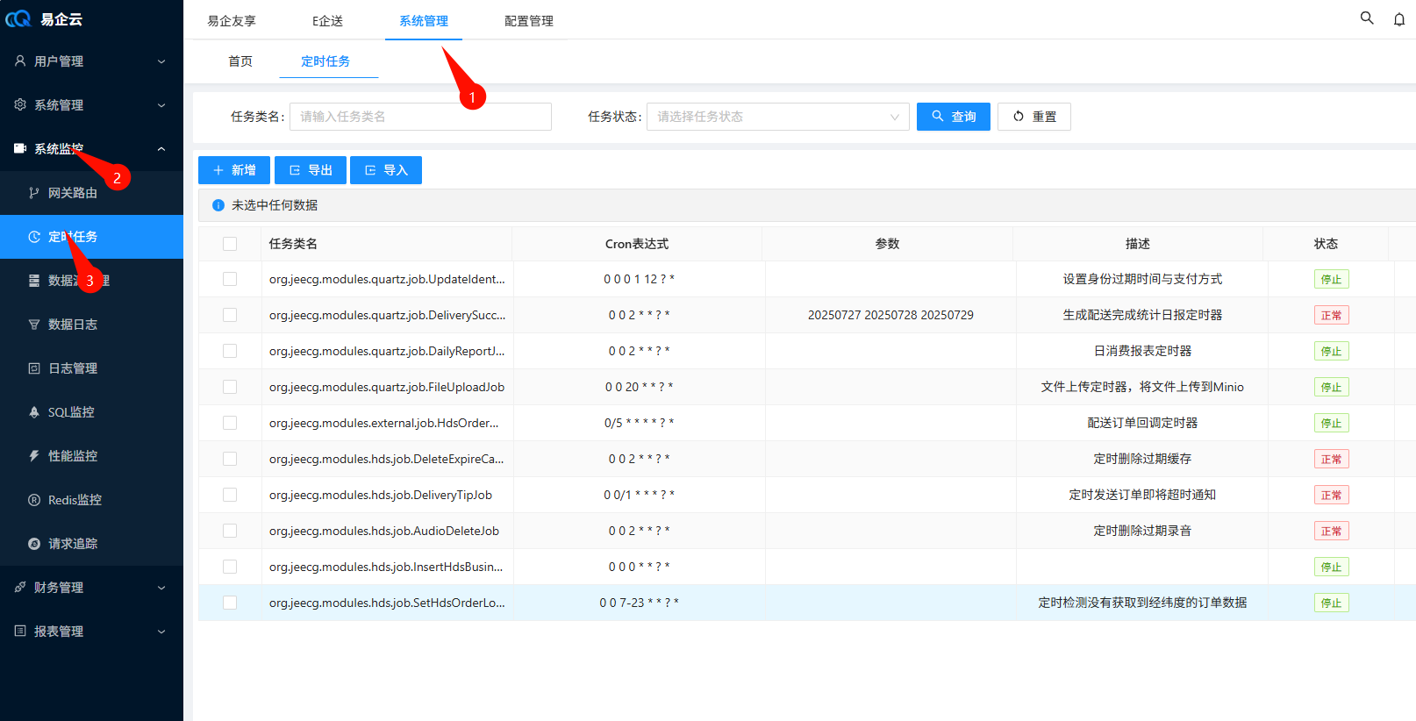The width and height of the screenshot is (1416, 721).
Task: Switch to the E企送 top tab
Action: point(327,21)
